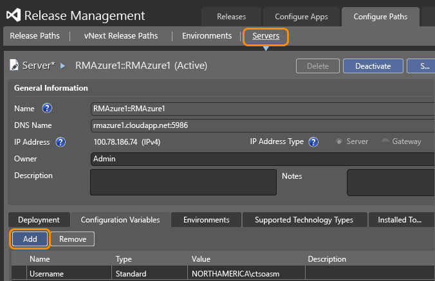Click the Type column header
The image size is (435, 281).
(124, 259)
